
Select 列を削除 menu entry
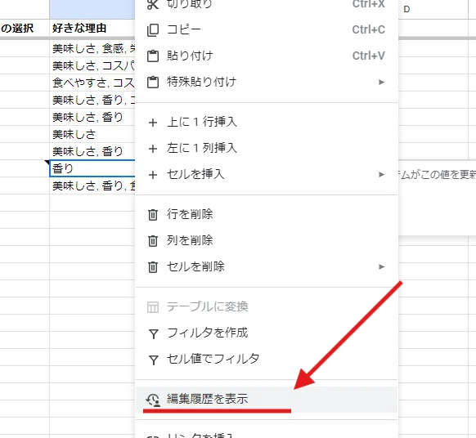tap(267, 240)
